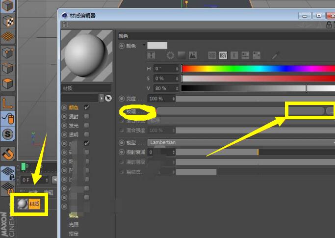Open the 指定 section in channel list
335x238 pixels.
pyautogui.click(x=74, y=233)
